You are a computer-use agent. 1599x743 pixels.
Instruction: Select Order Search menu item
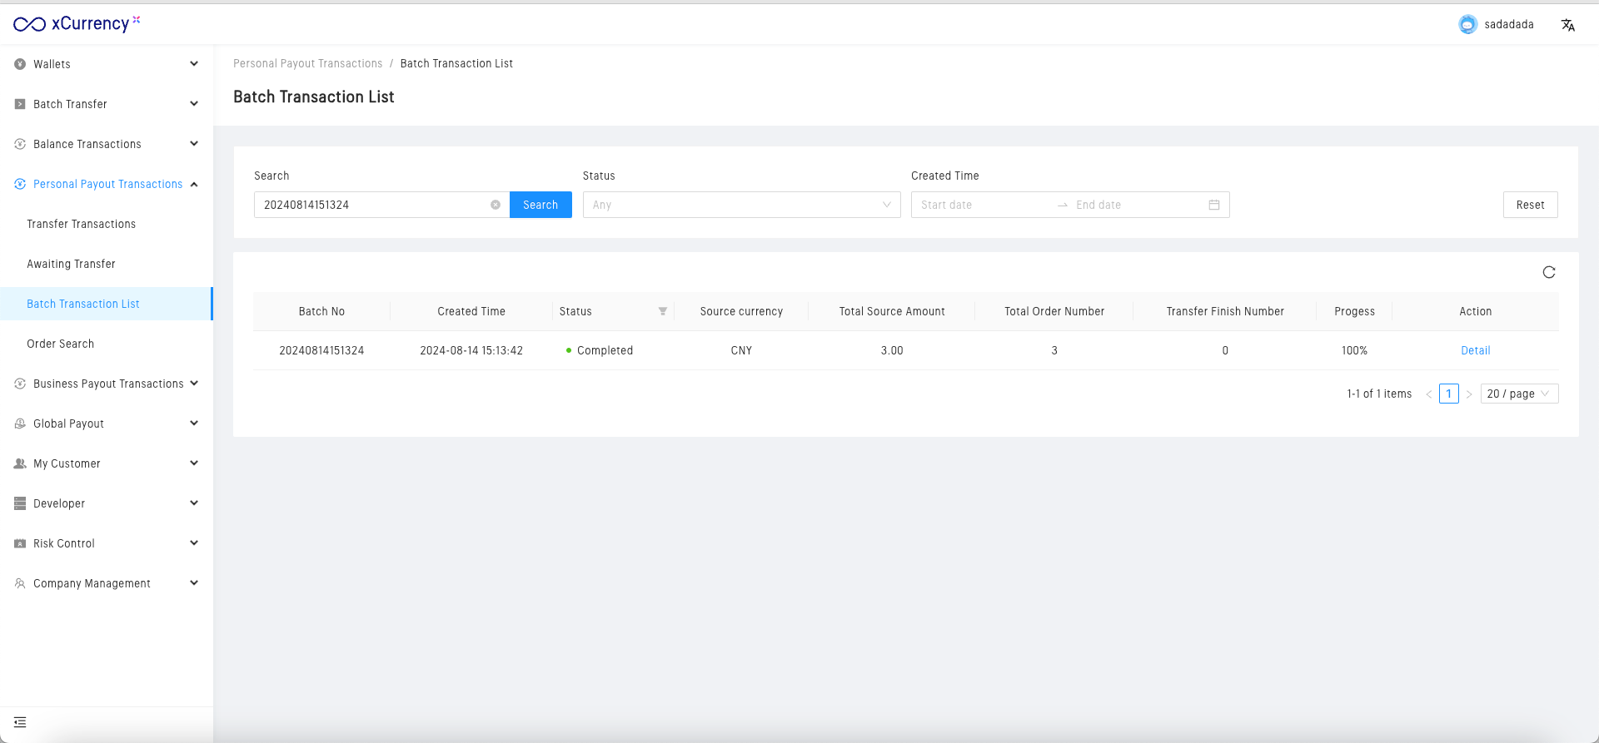60,344
